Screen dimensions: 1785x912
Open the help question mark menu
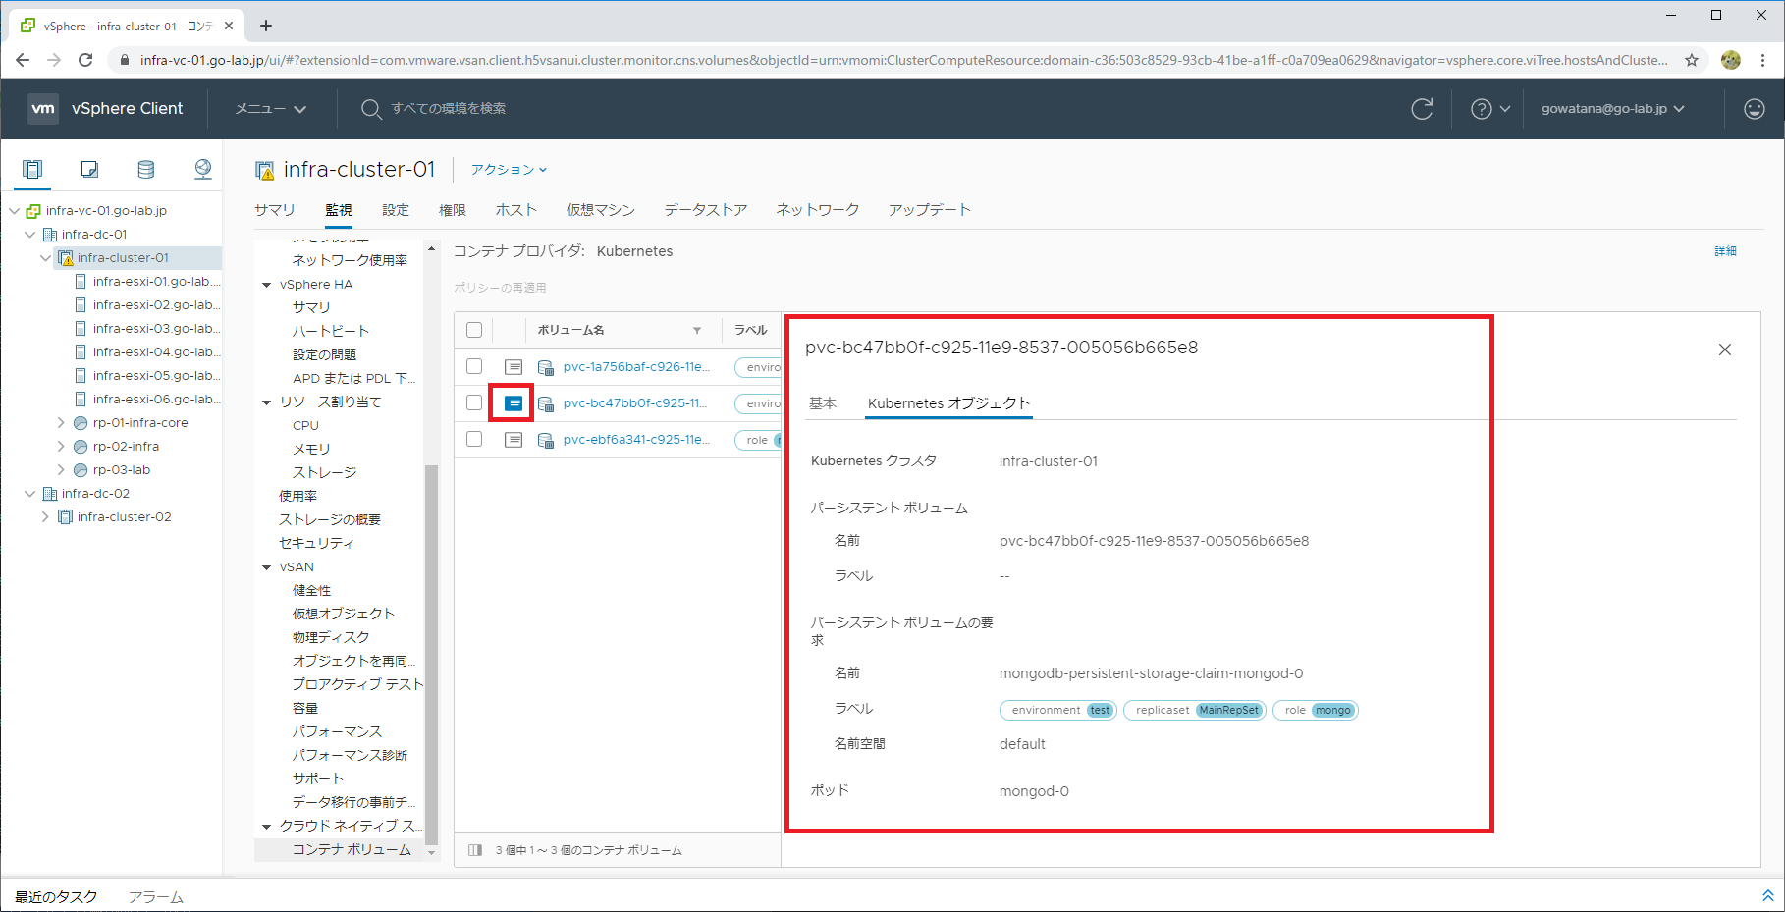point(1489,109)
